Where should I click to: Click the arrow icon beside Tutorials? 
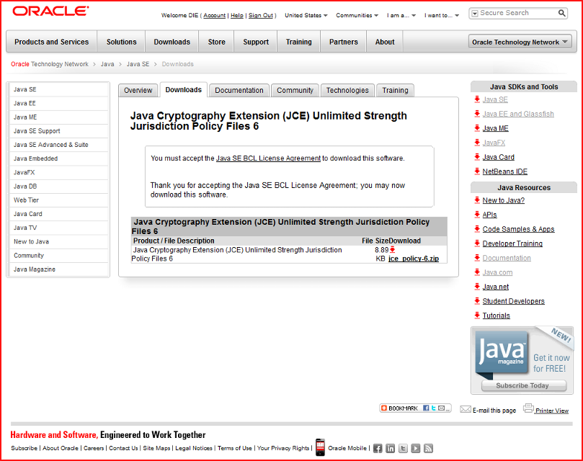point(477,315)
